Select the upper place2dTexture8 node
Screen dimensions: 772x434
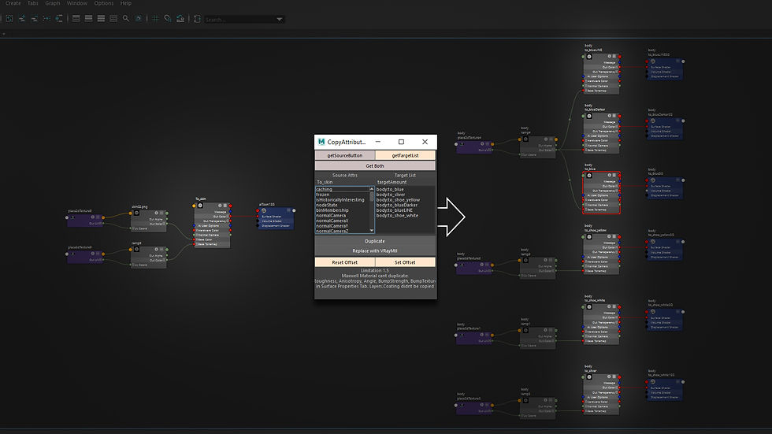85,220
